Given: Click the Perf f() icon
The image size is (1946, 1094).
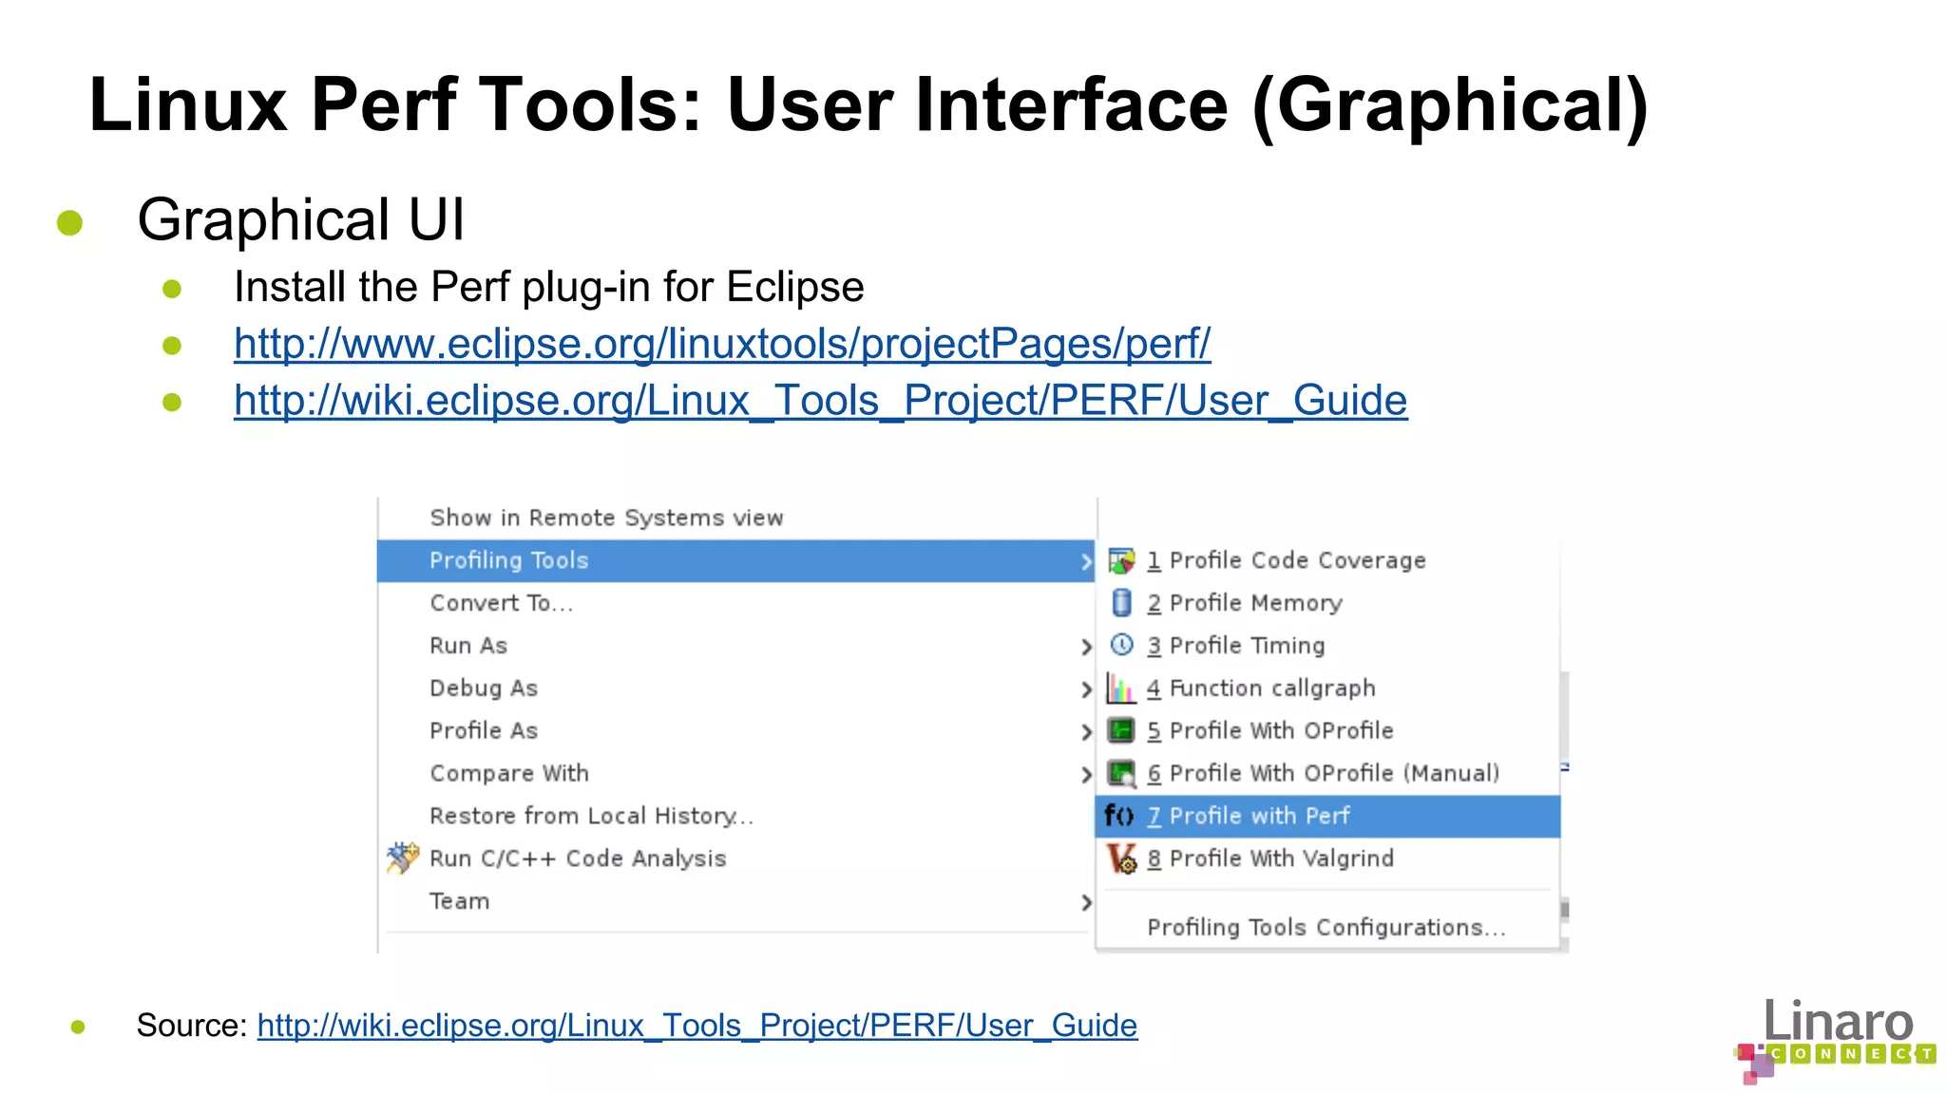Looking at the screenshot, I should pyautogui.click(x=1119, y=816).
